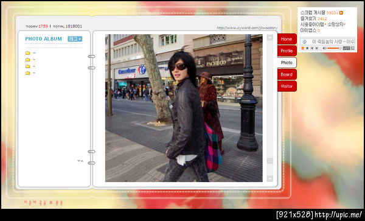Click the street photo of the man in sunglasses
This screenshot has width=365, height=221.
pyautogui.click(x=184, y=108)
